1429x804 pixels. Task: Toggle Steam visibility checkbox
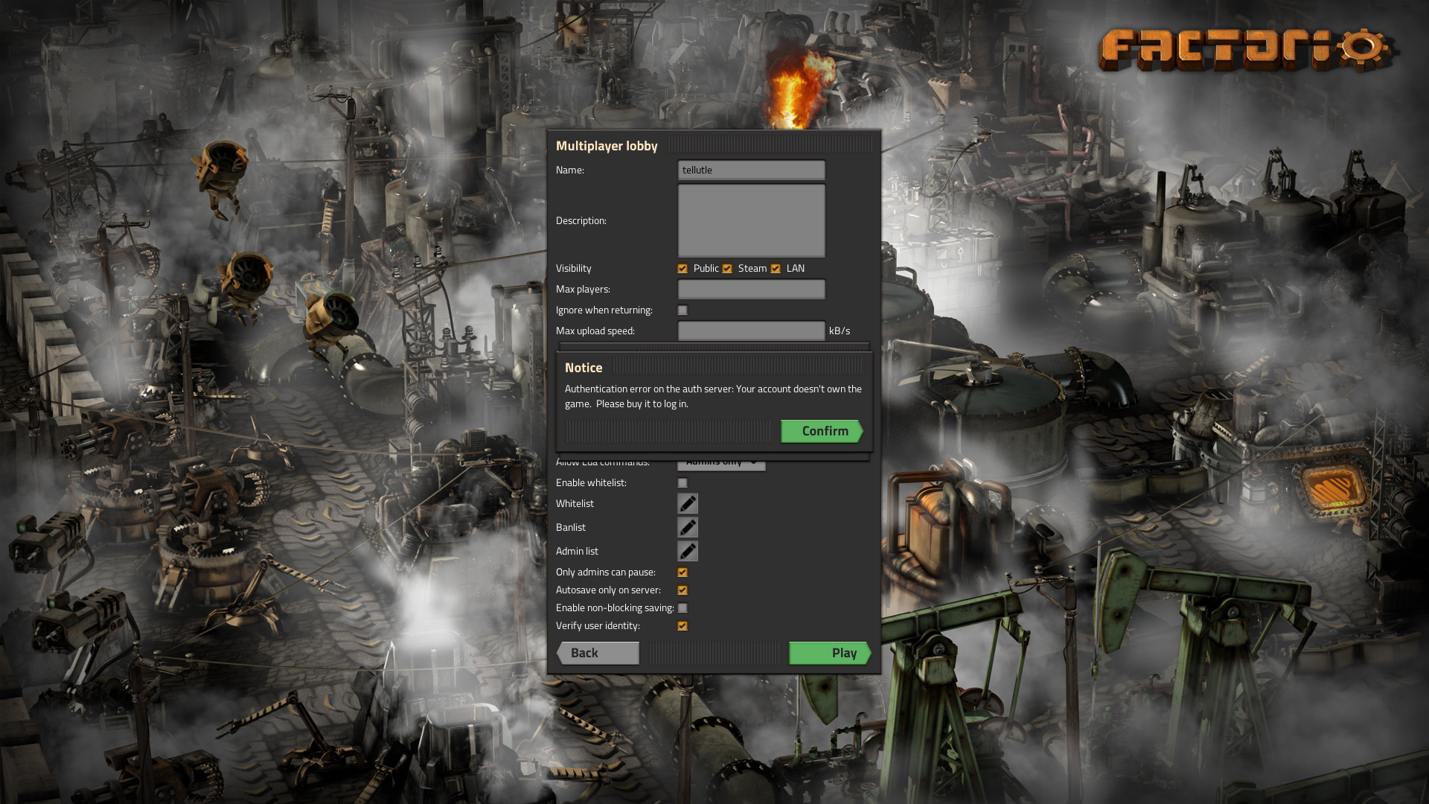coord(728,268)
